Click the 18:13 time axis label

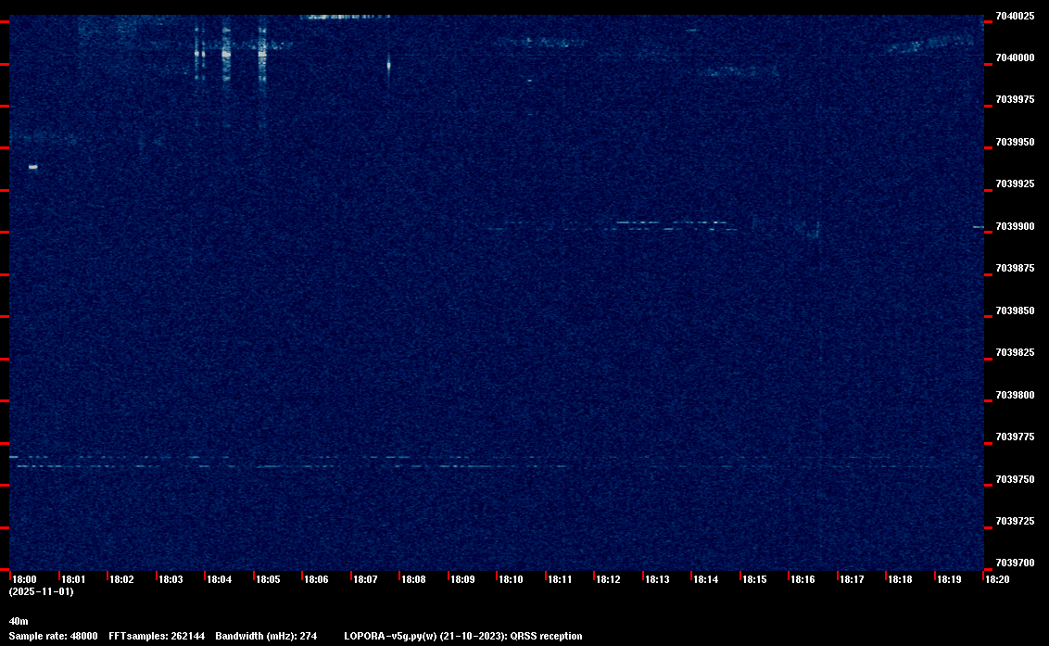(x=657, y=579)
